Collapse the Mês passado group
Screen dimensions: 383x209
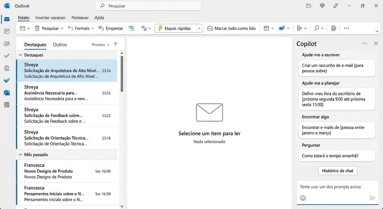[20, 154]
